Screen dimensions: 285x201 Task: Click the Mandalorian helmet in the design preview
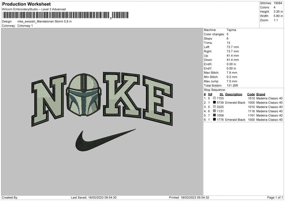[x=84, y=95]
